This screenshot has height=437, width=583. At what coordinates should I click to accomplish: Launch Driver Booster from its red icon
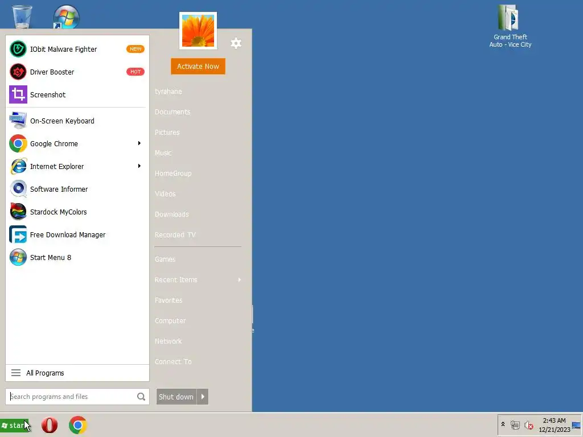[x=18, y=72]
